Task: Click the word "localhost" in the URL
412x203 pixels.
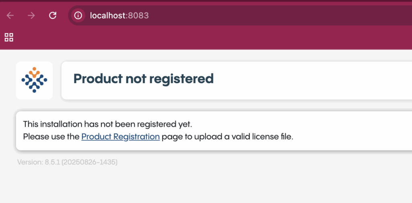Action: coord(107,16)
